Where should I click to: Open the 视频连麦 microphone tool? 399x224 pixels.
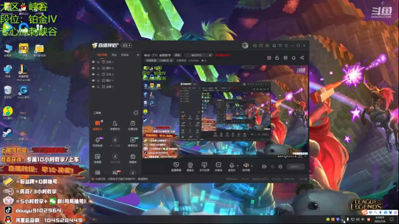click(x=97, y=142)
